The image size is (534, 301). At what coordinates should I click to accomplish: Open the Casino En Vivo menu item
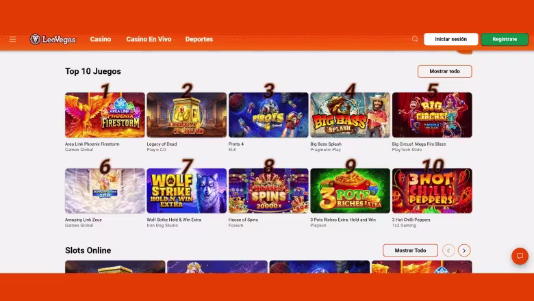coord(149,39)
